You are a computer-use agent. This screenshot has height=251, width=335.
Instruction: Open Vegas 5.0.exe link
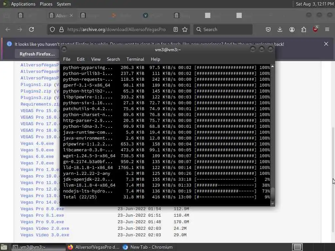37,150
